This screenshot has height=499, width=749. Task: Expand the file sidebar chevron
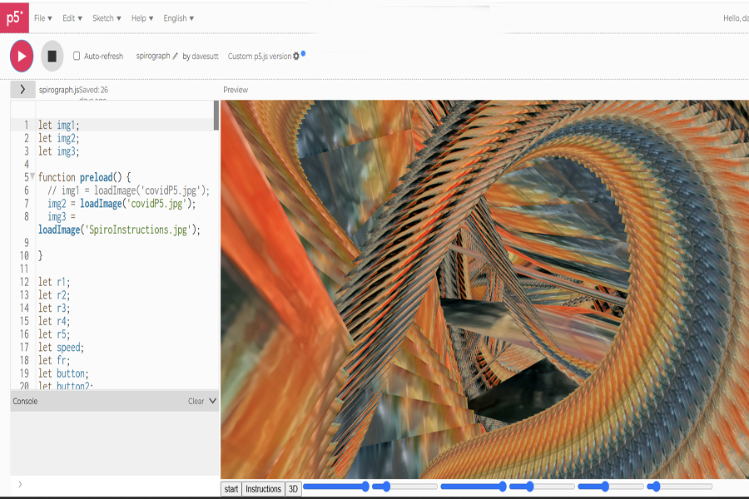click(22, 89)
